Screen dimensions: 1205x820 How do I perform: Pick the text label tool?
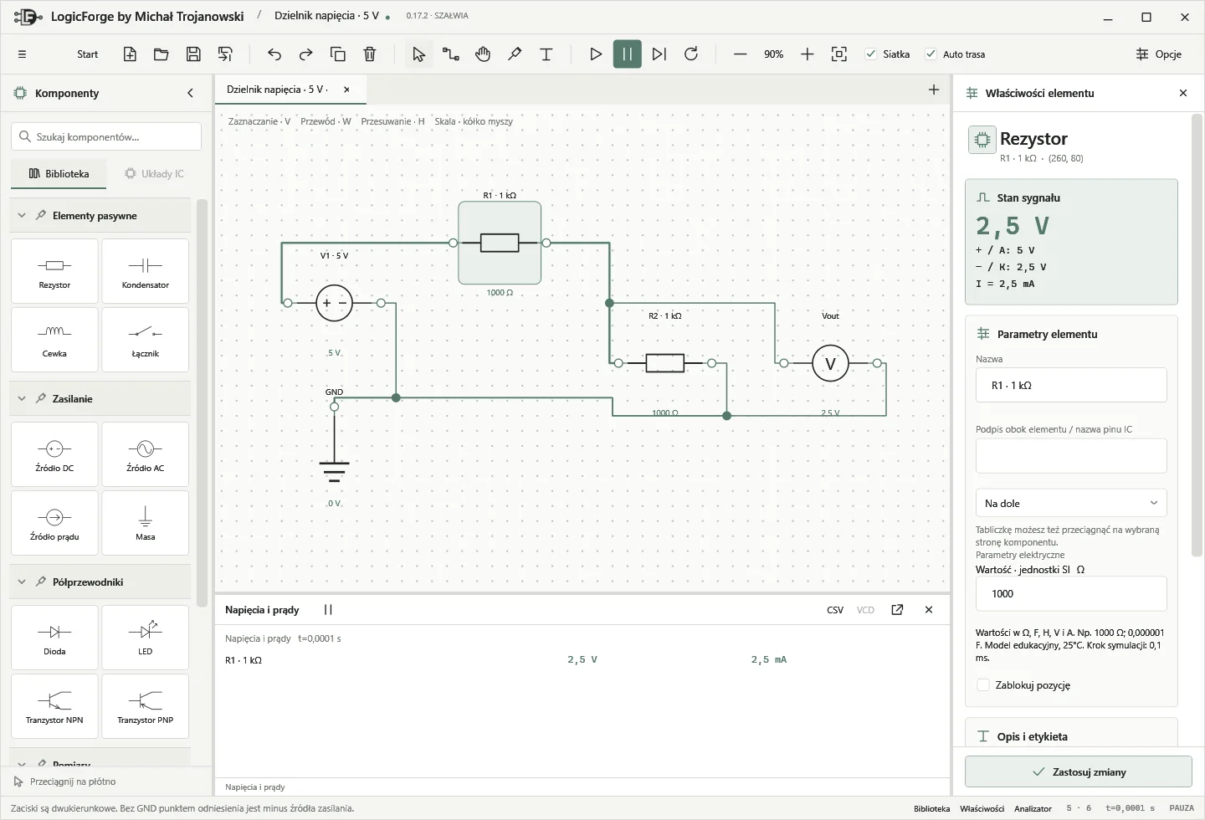pyautogui.click(x=546, y=54)
